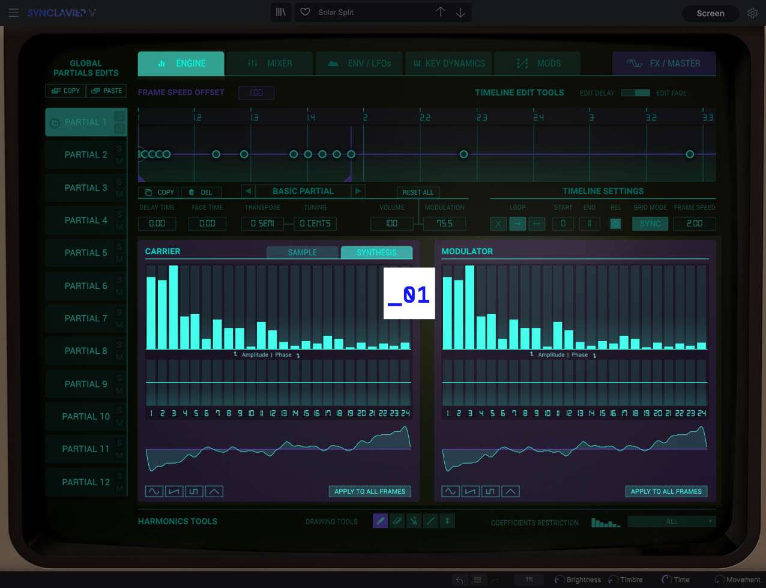This screenshot has width=766, height=588.
Task: Select Partial 7 in the partials list
Action: (85, 318)
